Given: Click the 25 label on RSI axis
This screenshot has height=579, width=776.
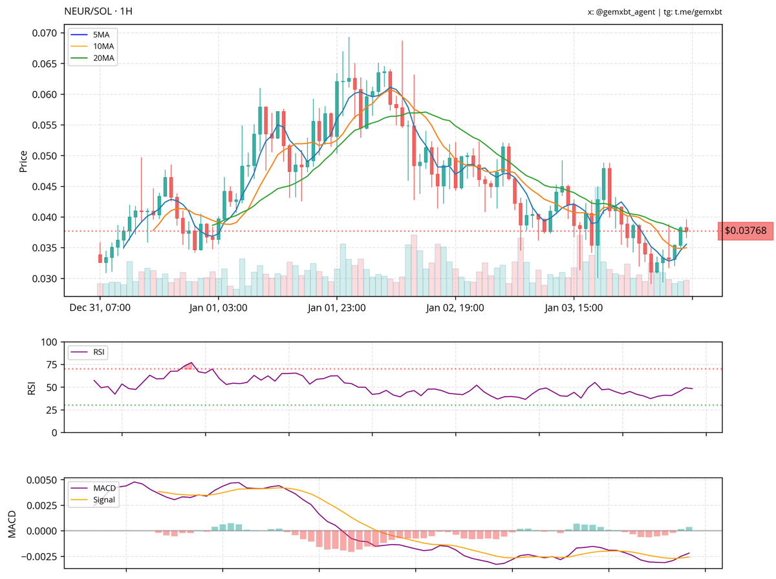Looking at the screenshot, I should click(x=53, y=410).
